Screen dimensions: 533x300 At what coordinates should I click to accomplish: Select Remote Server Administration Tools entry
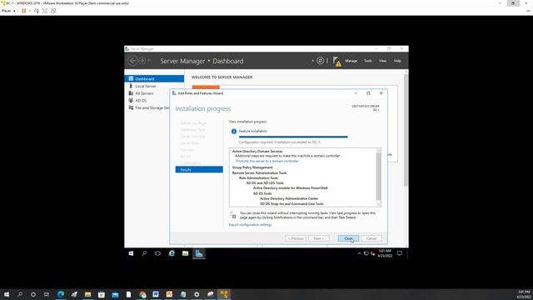[x=259, y=172]
